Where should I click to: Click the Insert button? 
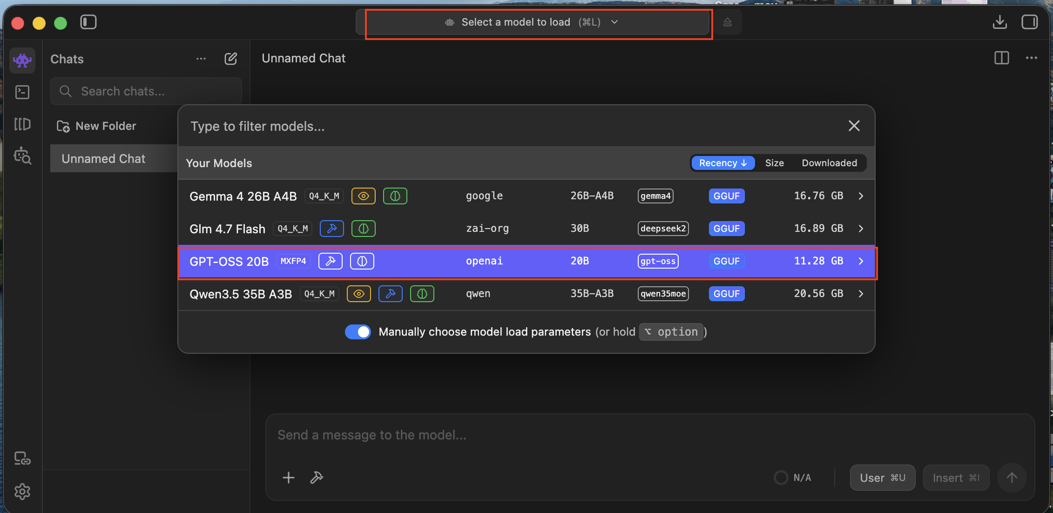[x=956, y=478]
